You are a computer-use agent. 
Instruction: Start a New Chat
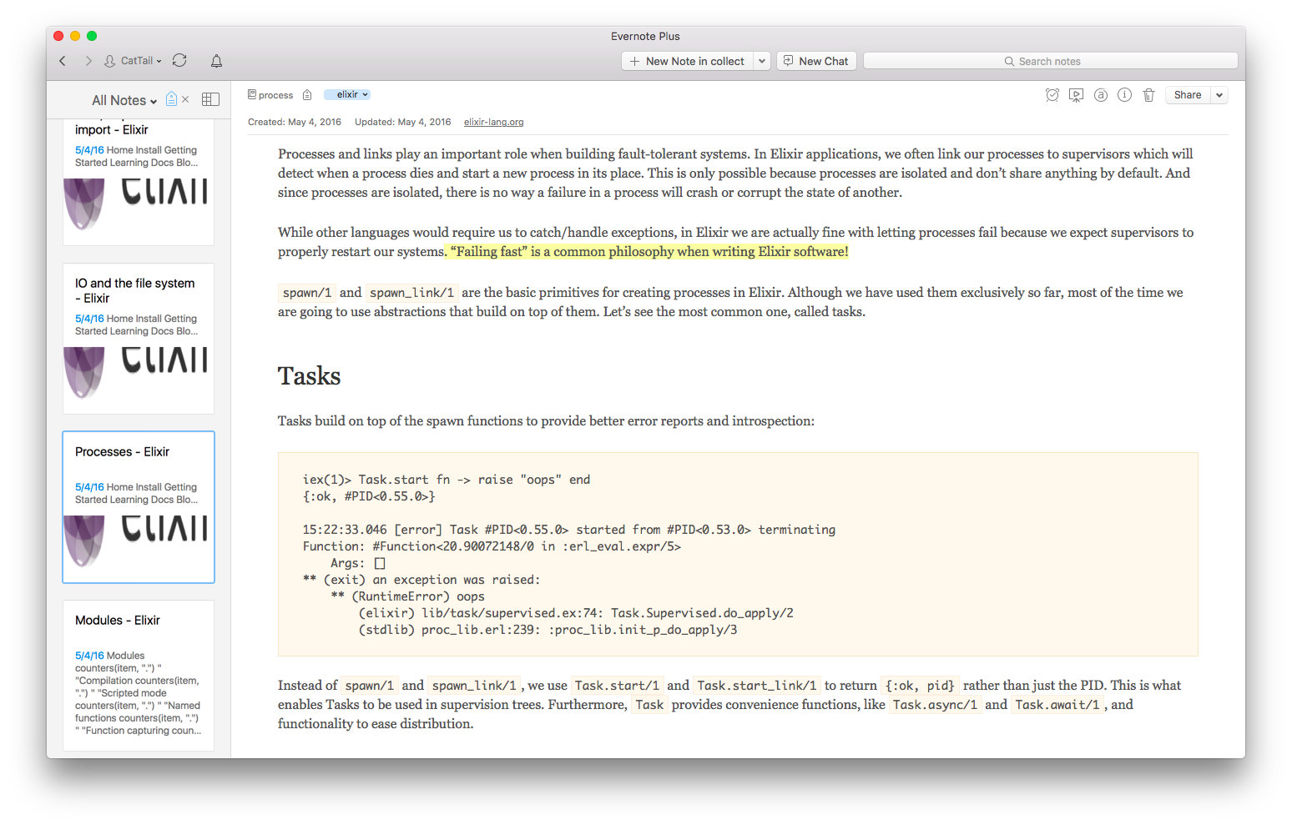pos(816,61)
